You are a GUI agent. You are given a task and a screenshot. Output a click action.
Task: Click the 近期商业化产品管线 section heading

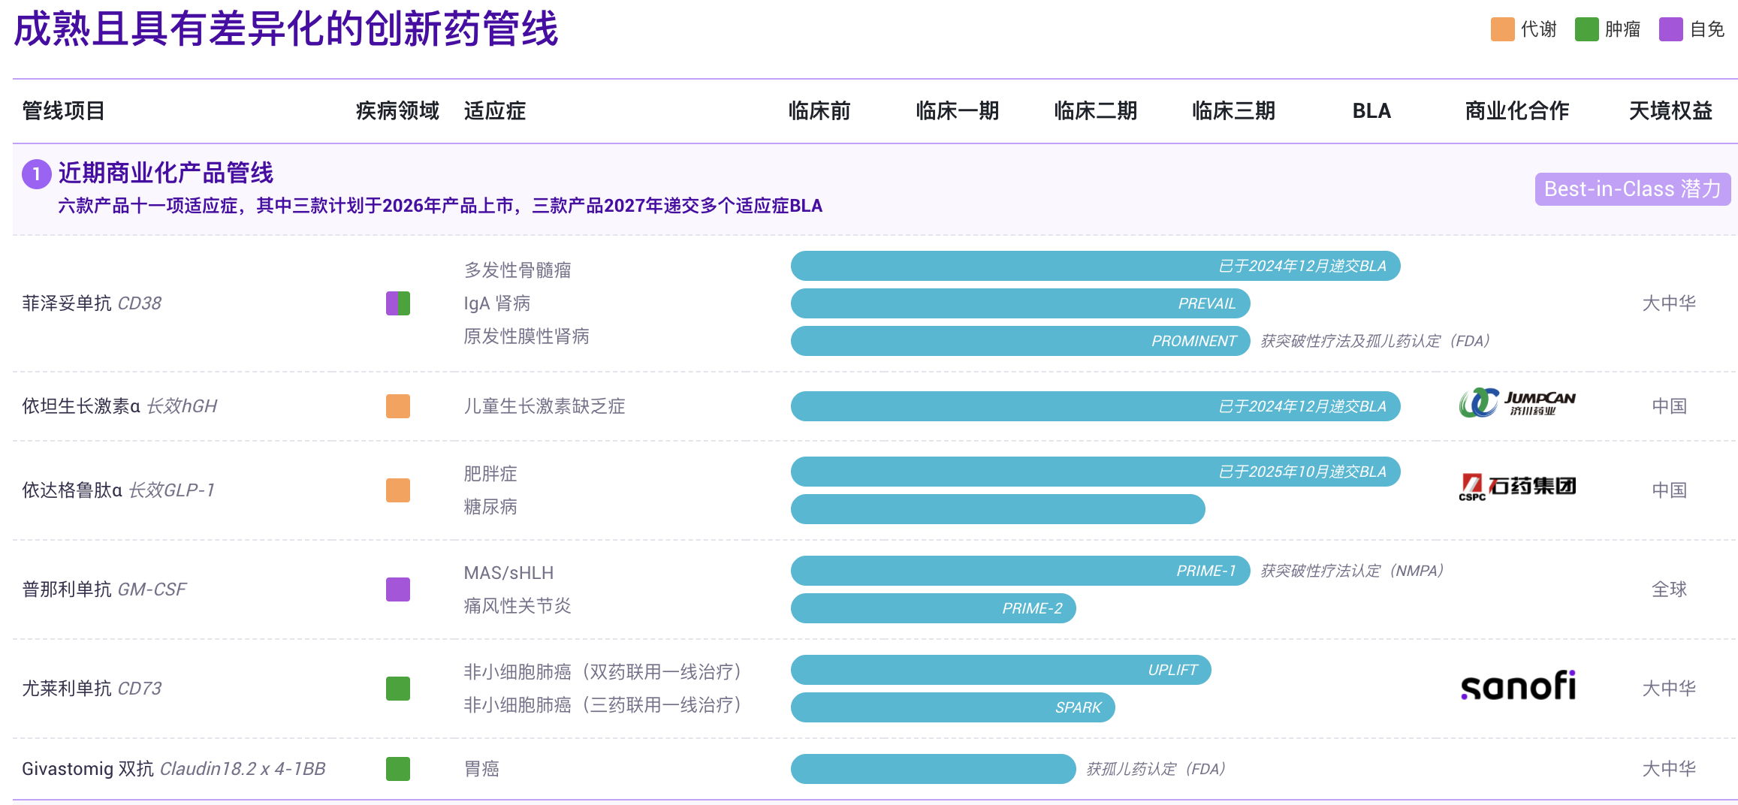pos(165,173)
